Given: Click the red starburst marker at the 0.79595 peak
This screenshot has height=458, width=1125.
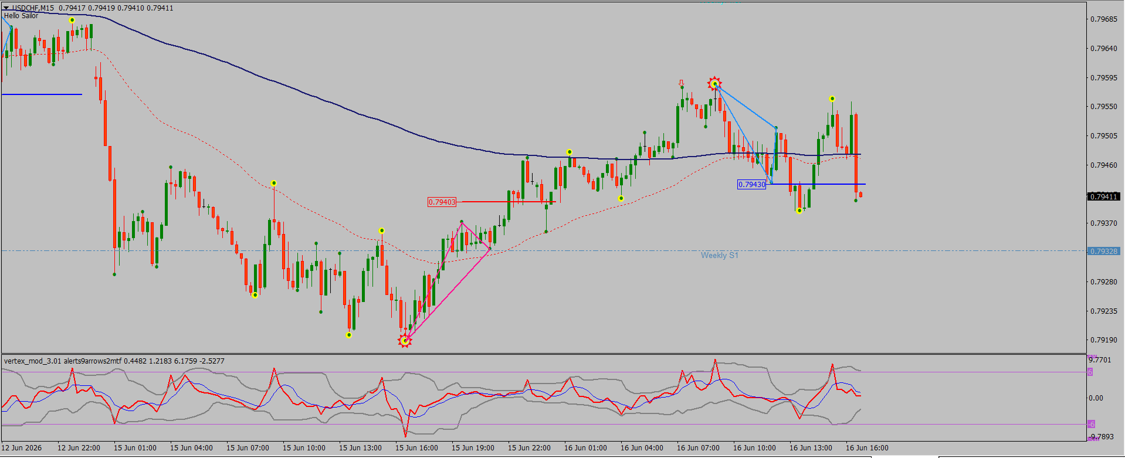Looking at the screenshot, I should pos(714,84).
